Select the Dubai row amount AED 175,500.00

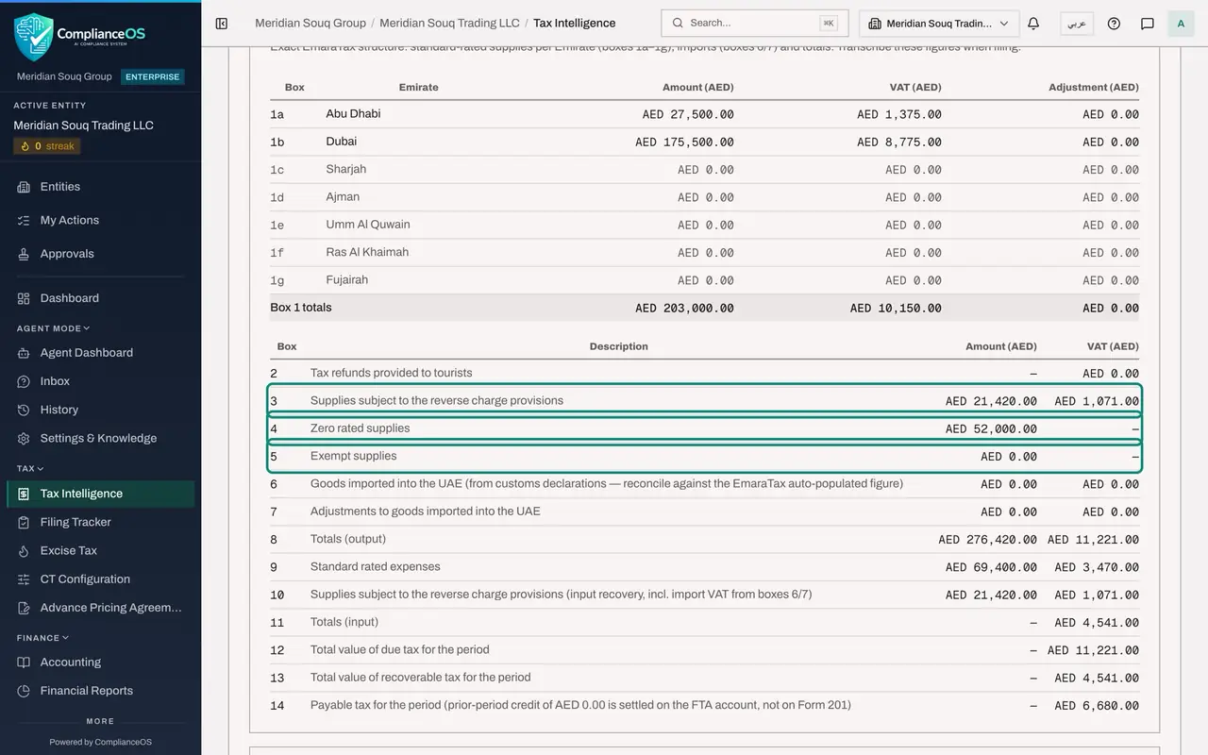tap(684, 143)
